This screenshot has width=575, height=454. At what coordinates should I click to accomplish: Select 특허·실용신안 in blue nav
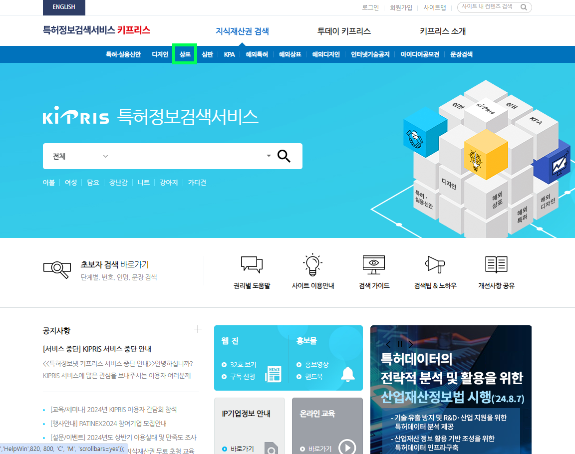(123, 54)
